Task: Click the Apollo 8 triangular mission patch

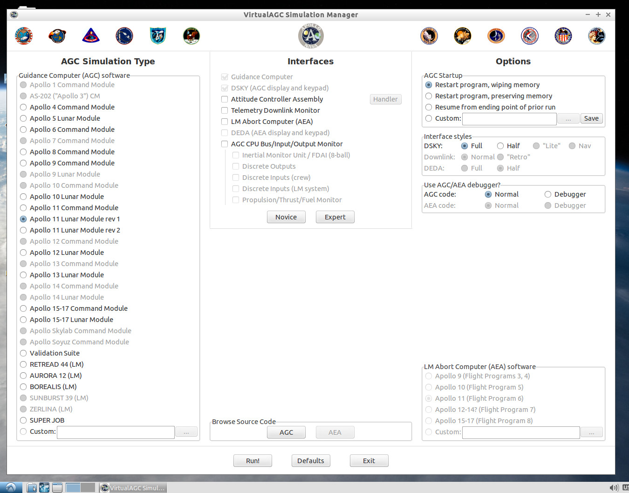Action: (91, 36)
